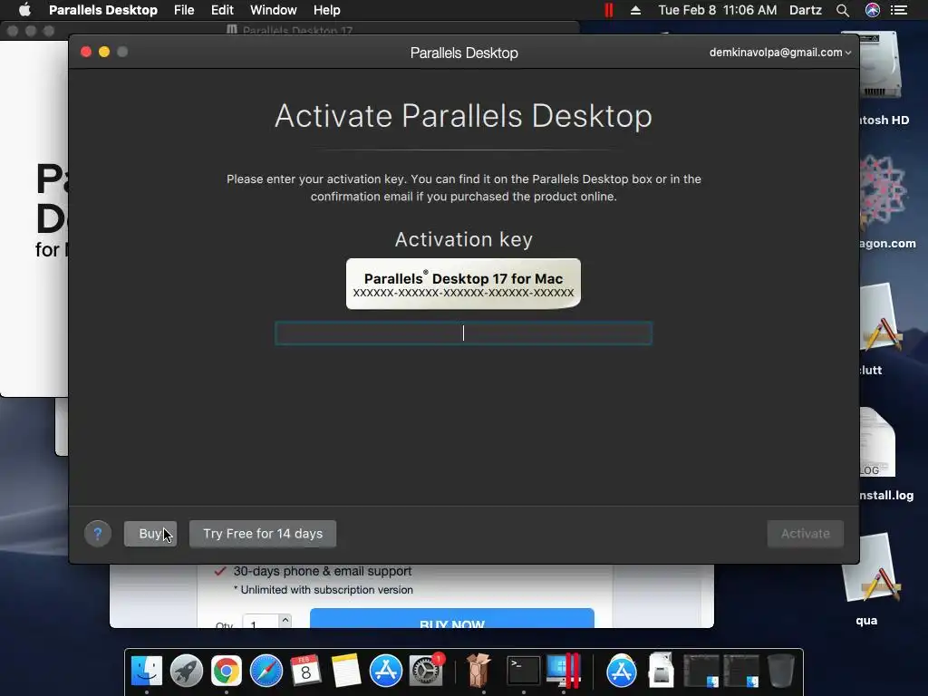Open App Store icon beside Notes in Dock
928x696 pixels.
pos(386,672)
